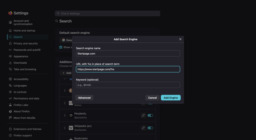Cancel adding the search engine
The height and width of the screenshot is (140, 256).
click(x=152, y=98)
